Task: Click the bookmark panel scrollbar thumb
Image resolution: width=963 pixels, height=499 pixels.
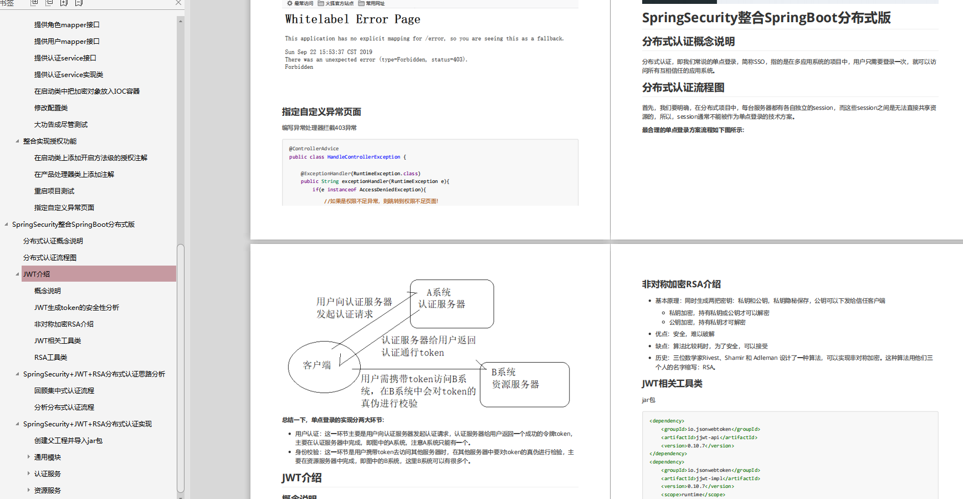Action: tap(181, 368)
